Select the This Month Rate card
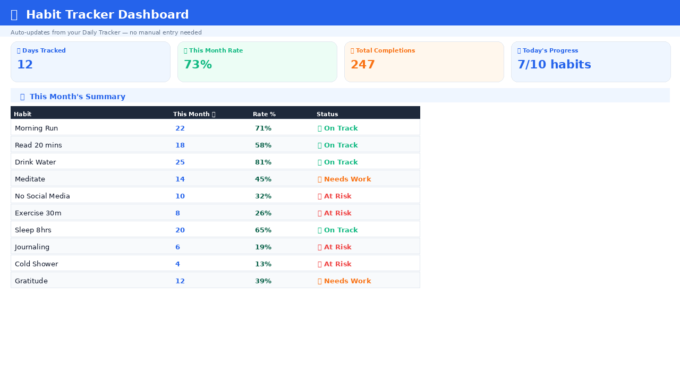Image resolution: width=680 pixels, height=382 pixels. click(x=257, y=62)
